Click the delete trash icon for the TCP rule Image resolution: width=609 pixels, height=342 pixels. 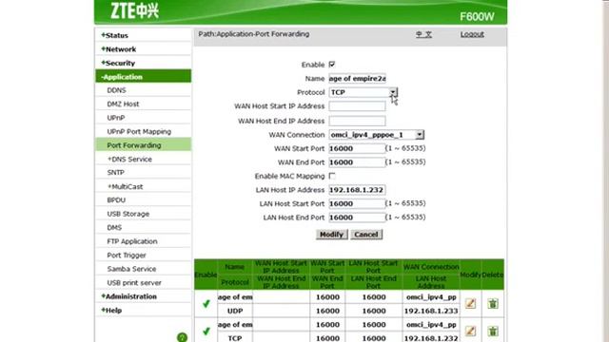tap(493, 331)
